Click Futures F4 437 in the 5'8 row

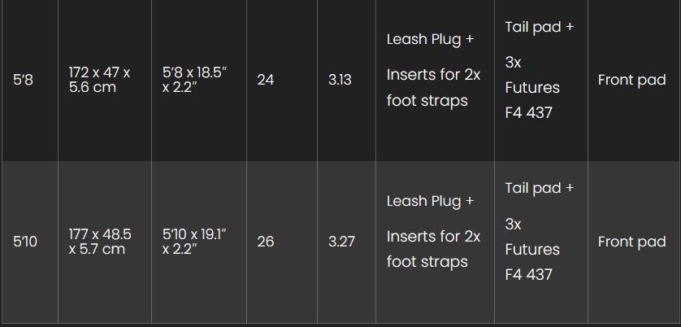coord(532,100)
